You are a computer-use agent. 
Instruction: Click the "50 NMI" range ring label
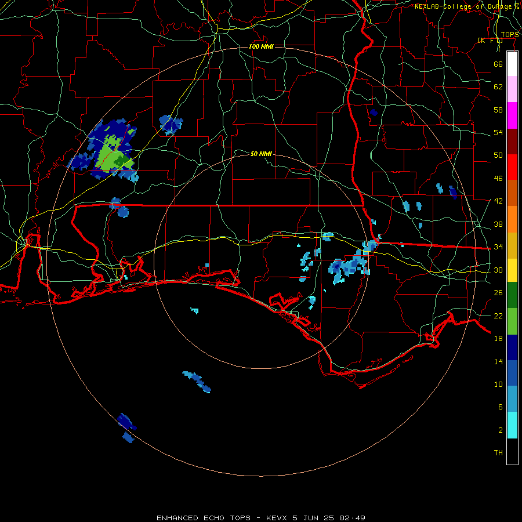click(x=262, y=154)
